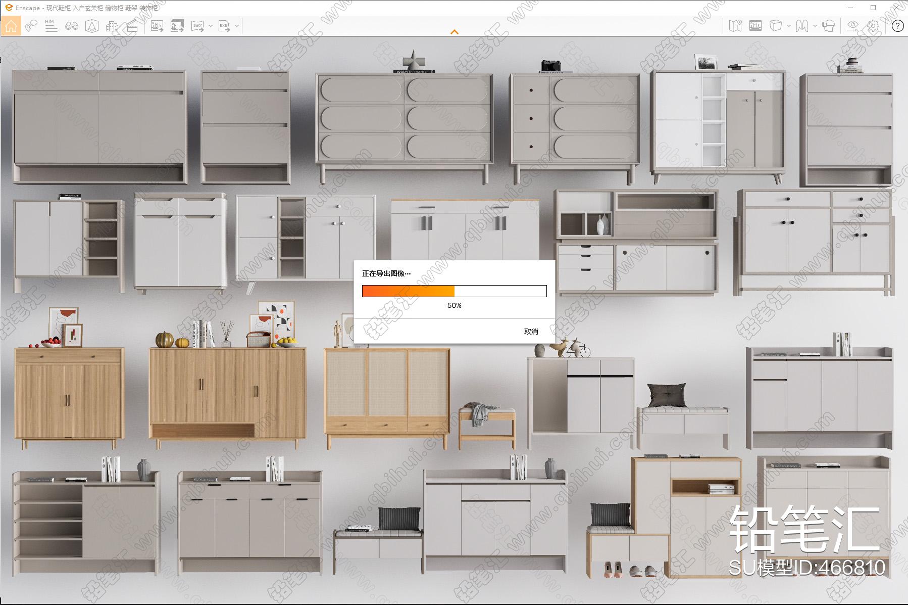Toggle the Mini Map icon

[735, 26]
